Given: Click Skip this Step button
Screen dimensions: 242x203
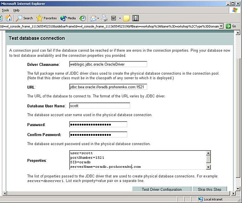Looking at the screenshot, I should (x=209, y=189).
